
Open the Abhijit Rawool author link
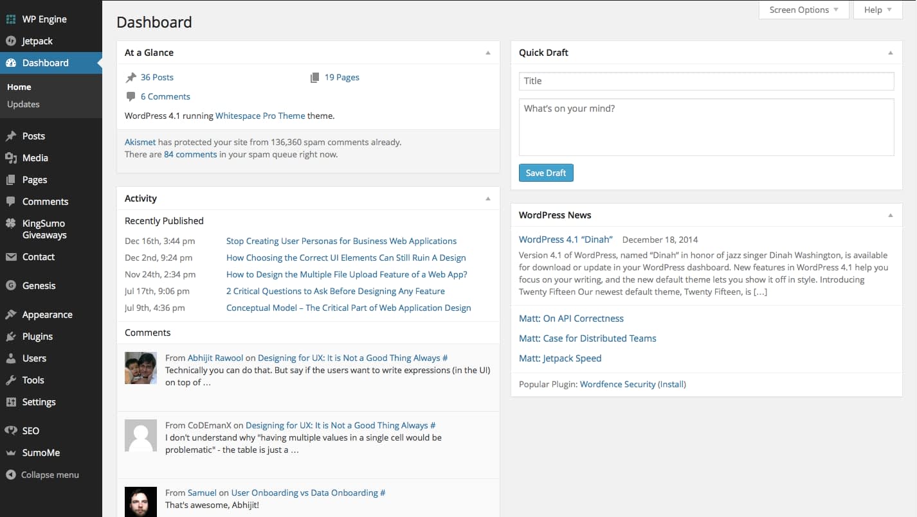point(215,358)
